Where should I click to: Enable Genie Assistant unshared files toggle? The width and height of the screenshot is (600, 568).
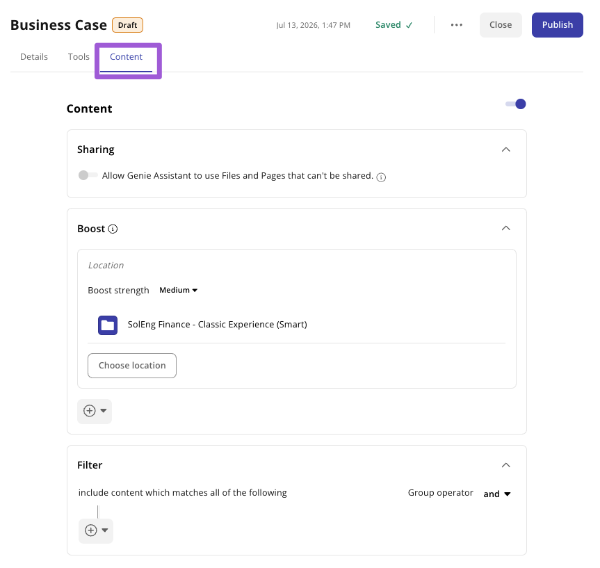88,175
